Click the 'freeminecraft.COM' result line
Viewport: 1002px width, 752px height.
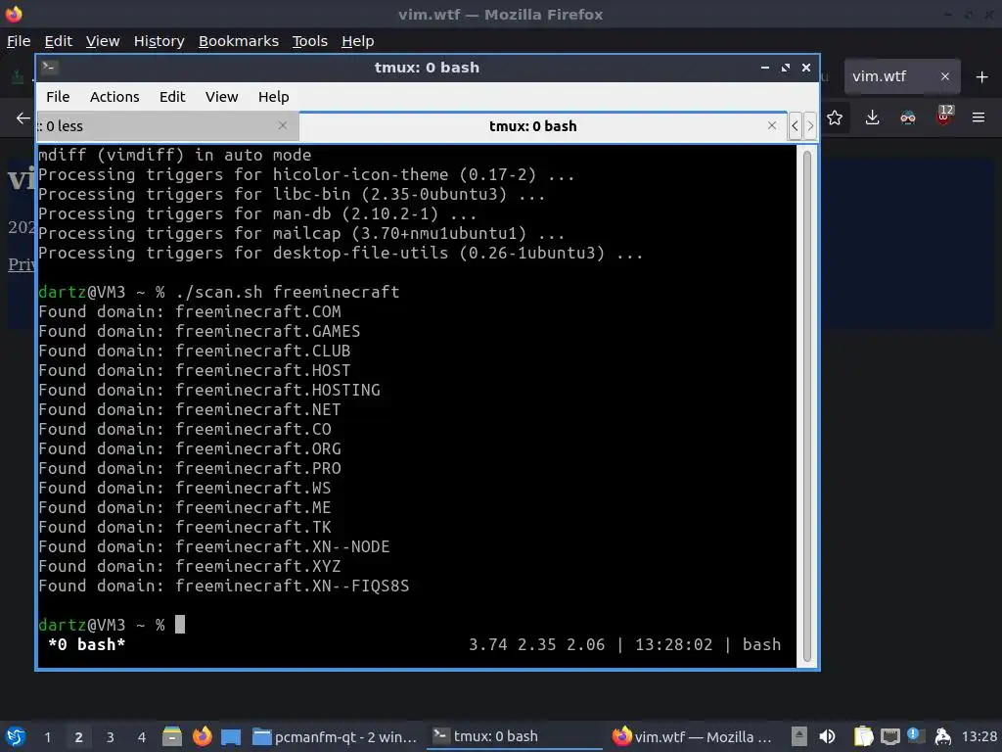coord(190,312)
